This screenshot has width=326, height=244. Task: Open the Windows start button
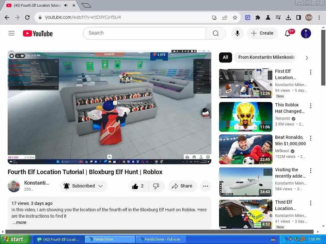(x=15, y=240)
